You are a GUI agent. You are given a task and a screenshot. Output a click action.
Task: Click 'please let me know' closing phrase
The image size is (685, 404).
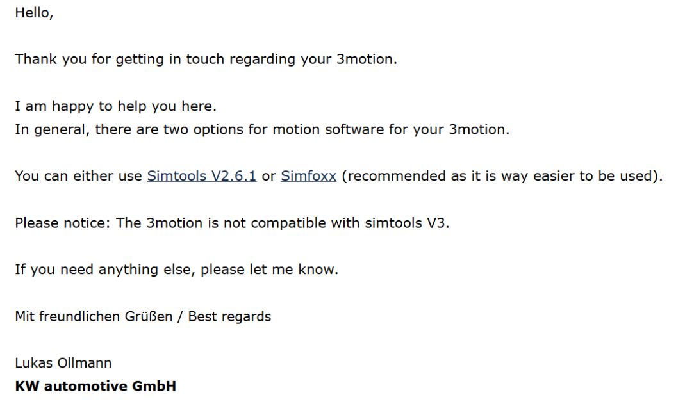click(269, 270)
